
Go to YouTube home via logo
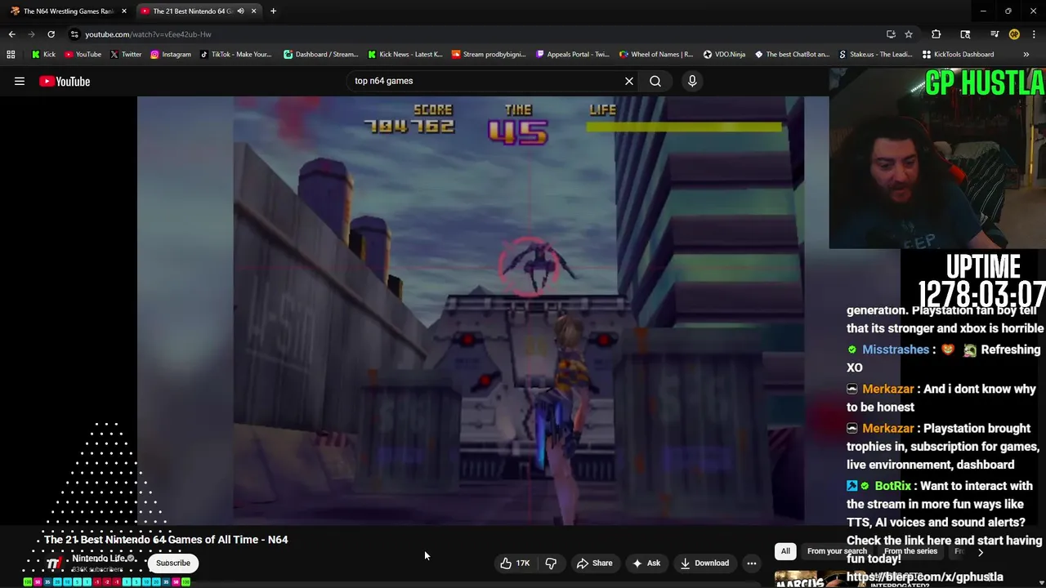coord(65,81)
